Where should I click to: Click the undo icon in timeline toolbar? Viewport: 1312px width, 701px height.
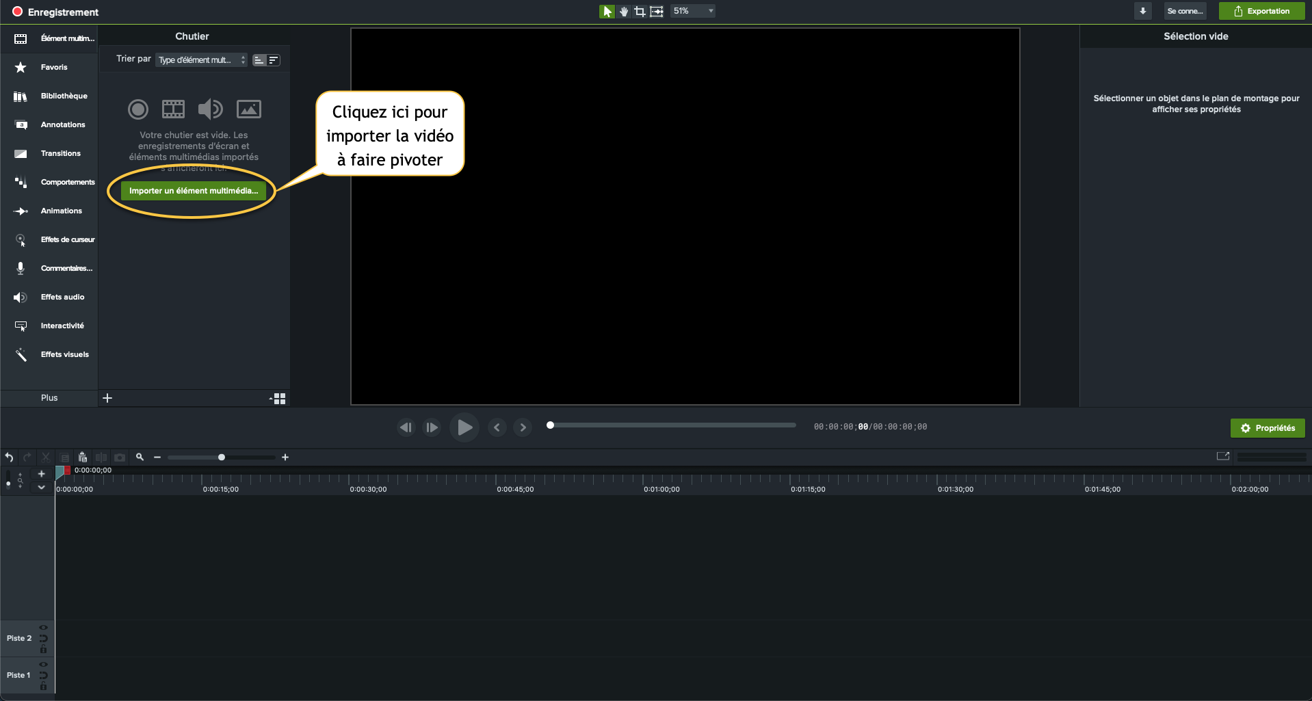tap(10, 458)
